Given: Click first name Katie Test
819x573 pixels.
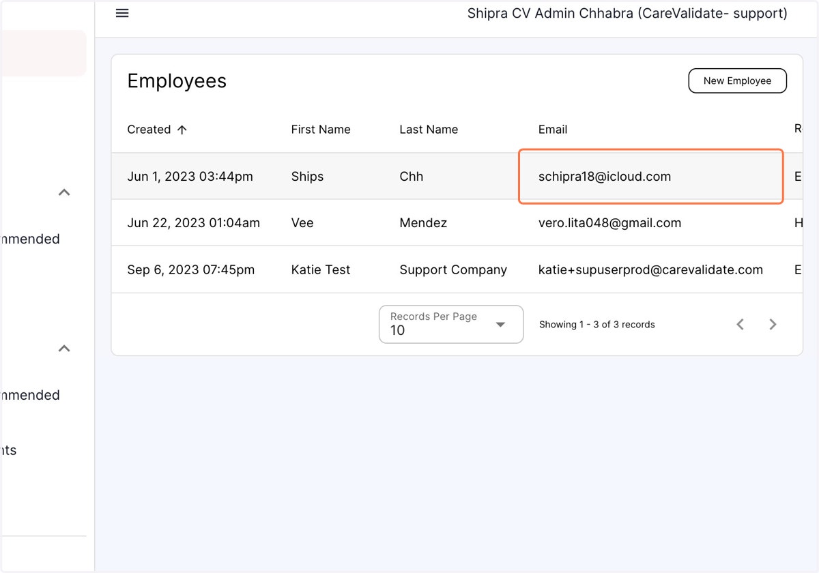Looking at the screenshot, I should (x=321, y=270).
